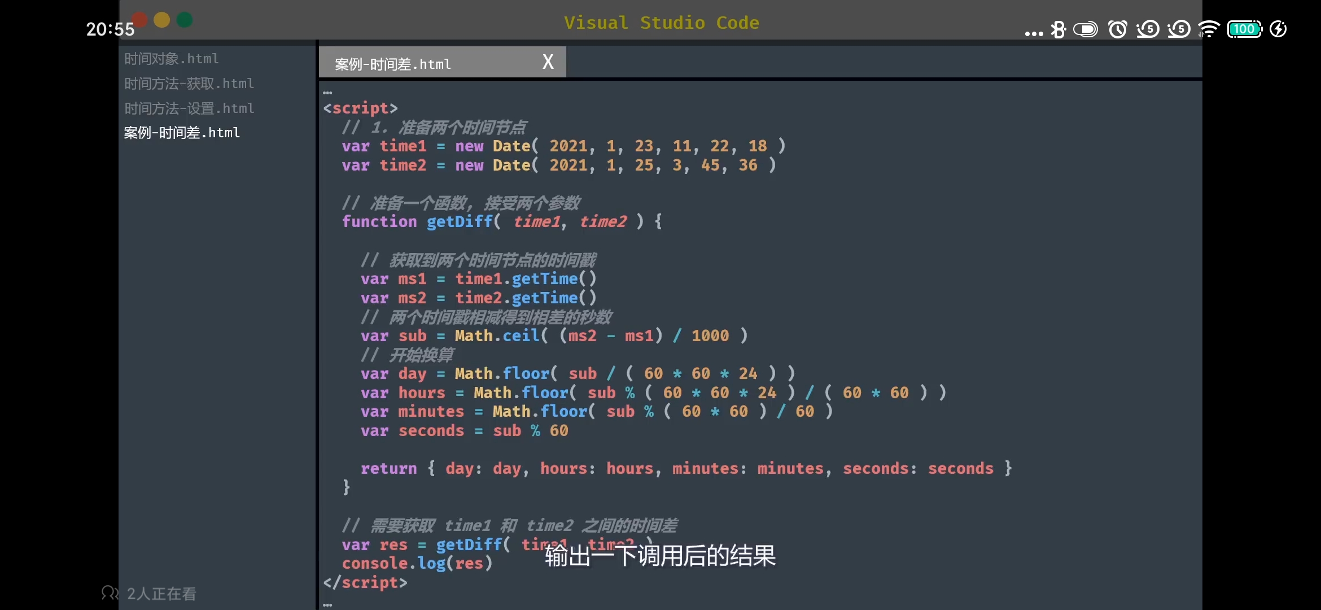
Task: Toggle the pill-shaped status switch icon
Action: 1086,29
